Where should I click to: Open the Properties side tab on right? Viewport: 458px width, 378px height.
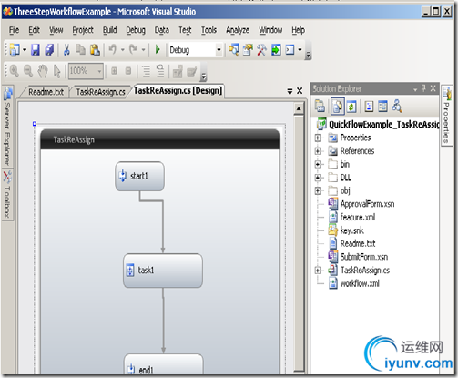[x=446, y=116]
